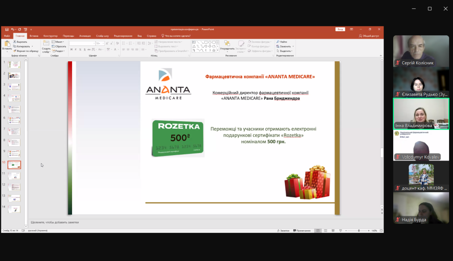Screen dimensions: 453x261
Task: Click the Redo (repeat) icon
Action: (19, 30)
